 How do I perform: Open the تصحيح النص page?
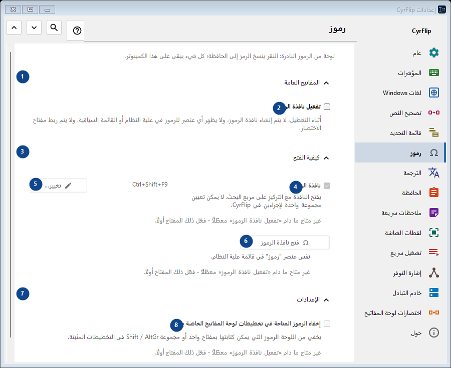pyautogui.click(x=400, y=112)
